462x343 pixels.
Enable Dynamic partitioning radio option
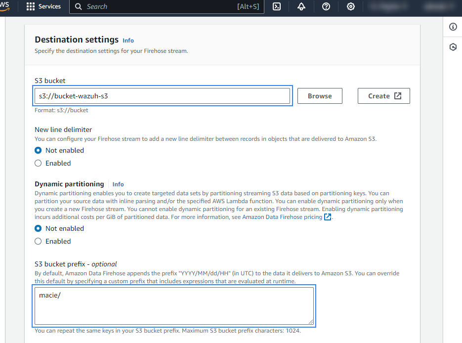(x=38, y=241)
